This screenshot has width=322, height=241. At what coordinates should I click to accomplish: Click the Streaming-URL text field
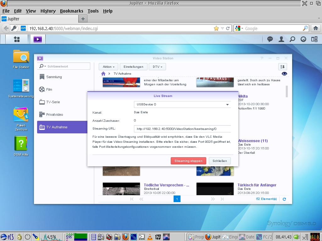tap(182, 129)
